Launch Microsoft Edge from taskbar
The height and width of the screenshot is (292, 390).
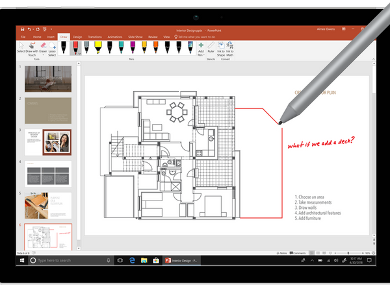coord(132,260)
